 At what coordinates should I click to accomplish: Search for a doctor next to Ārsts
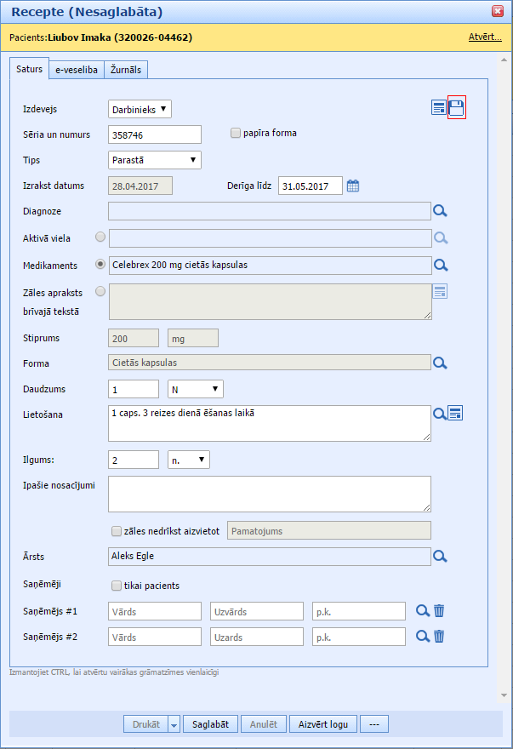[441, 557]
